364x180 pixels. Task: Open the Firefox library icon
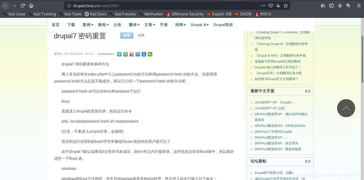tap(323, 6)
